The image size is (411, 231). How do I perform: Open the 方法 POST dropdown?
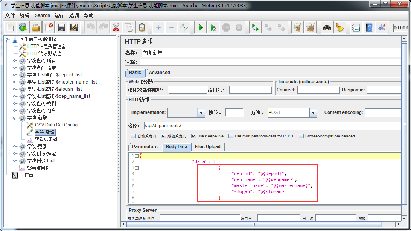(313, 112)
